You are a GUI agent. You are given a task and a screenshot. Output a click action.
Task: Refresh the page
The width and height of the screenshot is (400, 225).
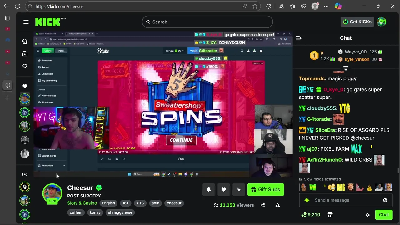(x=17, y=6)
